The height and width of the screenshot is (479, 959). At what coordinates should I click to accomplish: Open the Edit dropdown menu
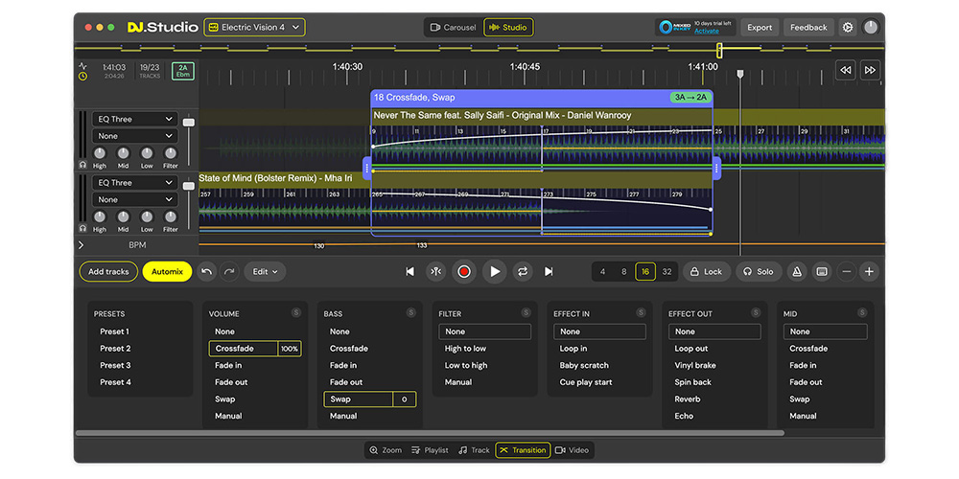(x=265, y=272)
